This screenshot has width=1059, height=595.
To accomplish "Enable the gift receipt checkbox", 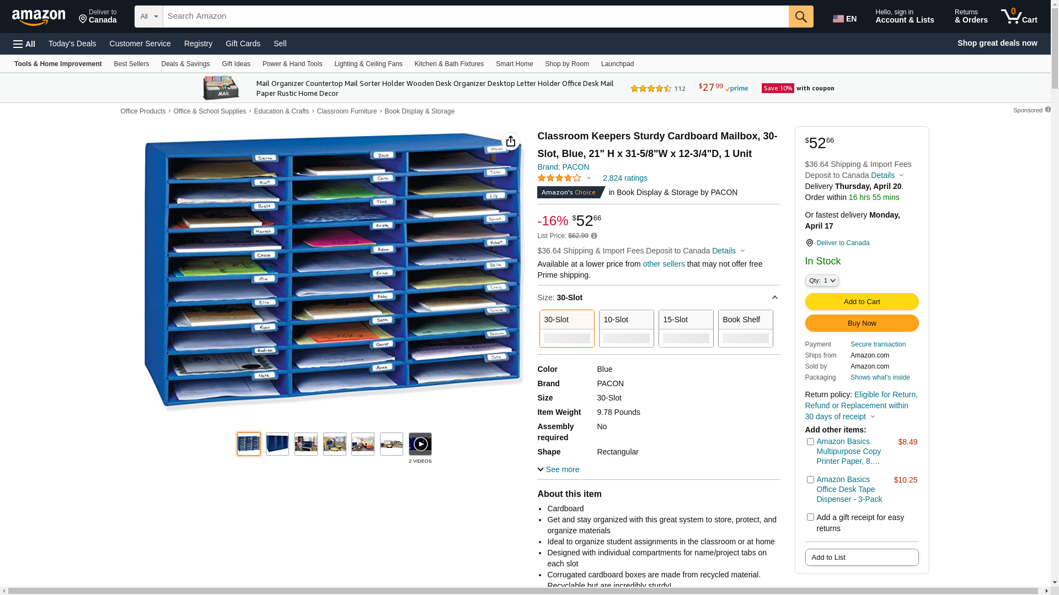I will tap(810, 517).
